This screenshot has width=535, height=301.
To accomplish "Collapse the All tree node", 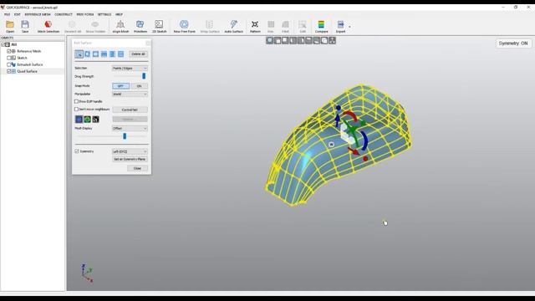I will 3,44.
